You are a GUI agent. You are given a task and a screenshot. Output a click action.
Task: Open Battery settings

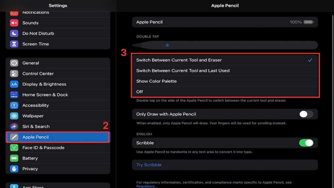[58, 158]
